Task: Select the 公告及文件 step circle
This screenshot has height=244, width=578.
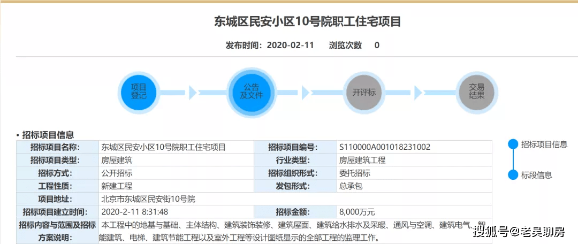Action: pyautogui.click(x=251, y=91)
